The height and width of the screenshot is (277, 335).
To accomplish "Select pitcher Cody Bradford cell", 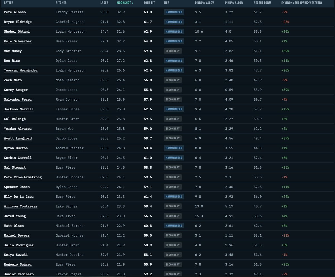I will click(x=69, y=51).
